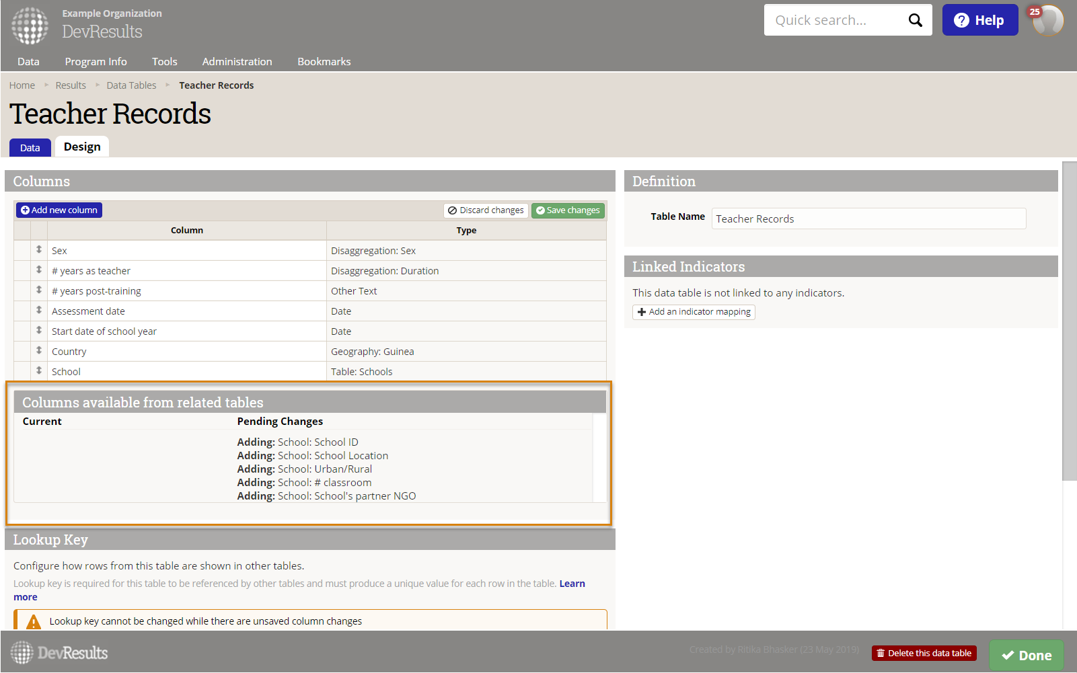Click the Date type for Start date row
This screenshot has width=1077, height=673.
[466, 331]
